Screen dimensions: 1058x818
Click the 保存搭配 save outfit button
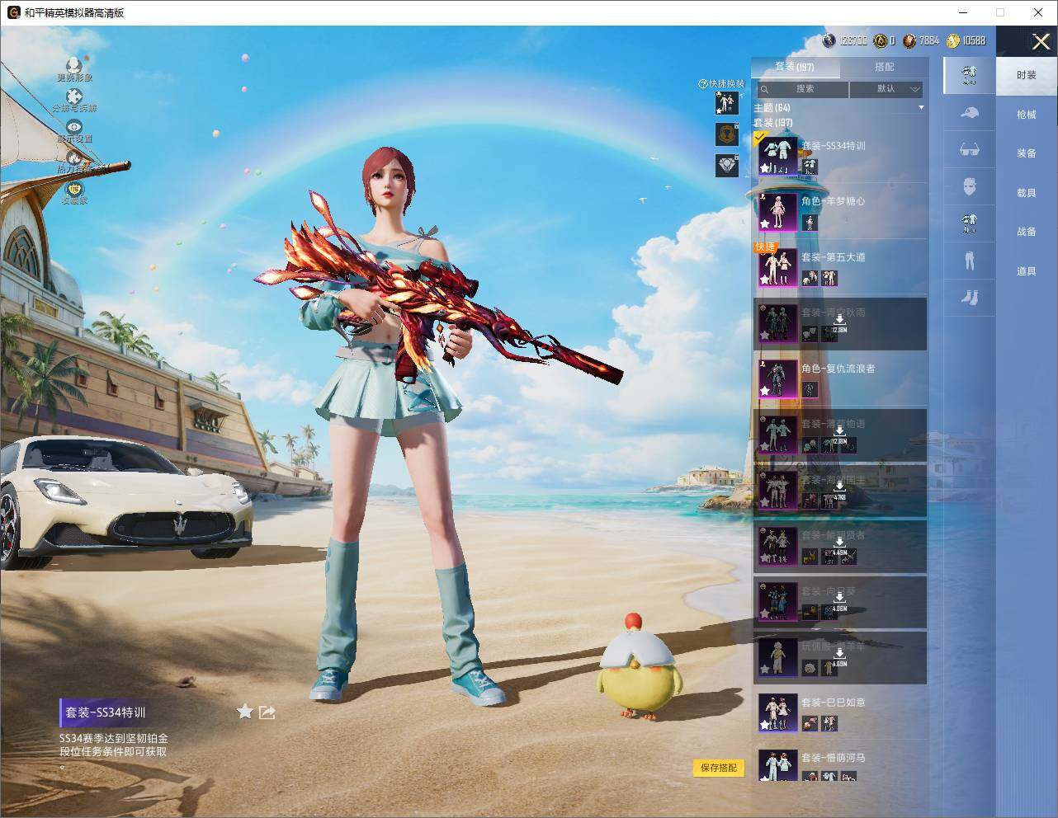[718, 768]
